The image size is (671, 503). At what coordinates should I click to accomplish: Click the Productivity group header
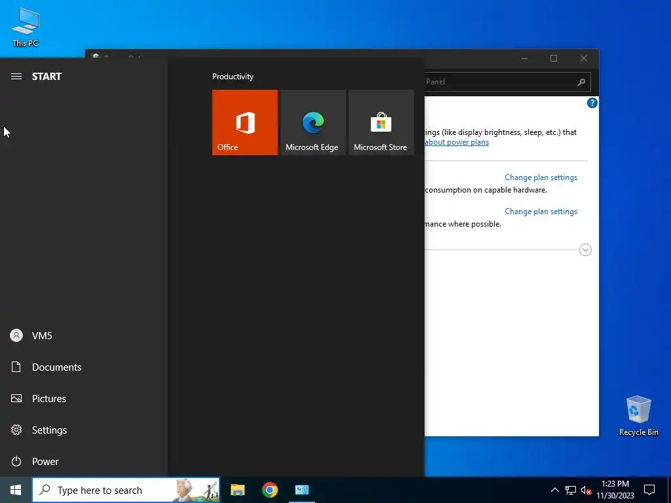click(x=233, y=77)
